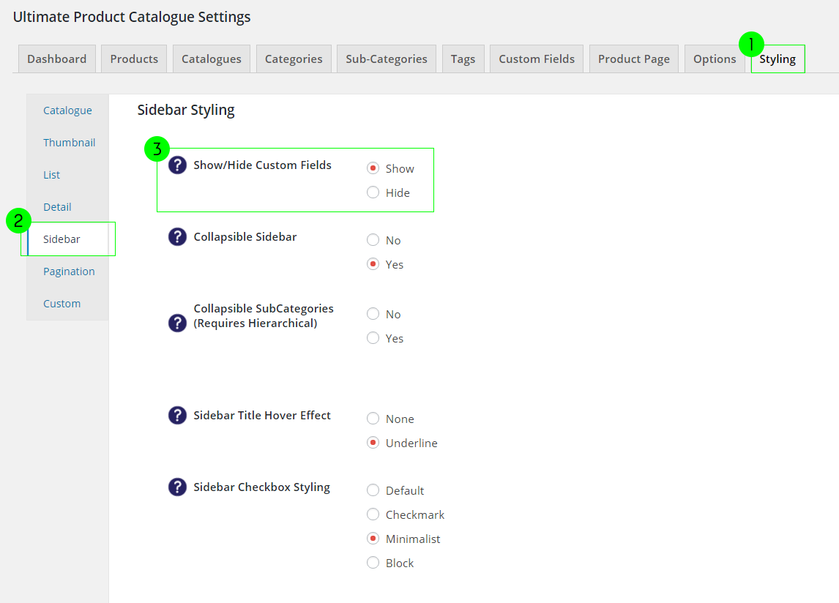Screen dimensions: 839x603
Task: Open Thumbnail styling section
Action: 69,143
